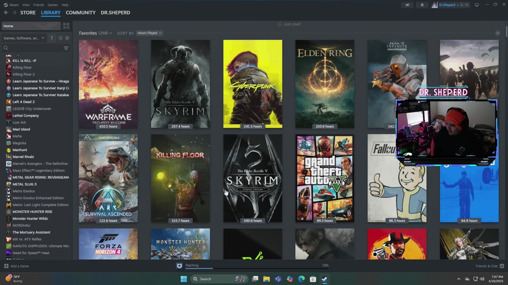The image size is (508, 285).
Task: Click the download manager game icon
Action: (x=179, y=266)
